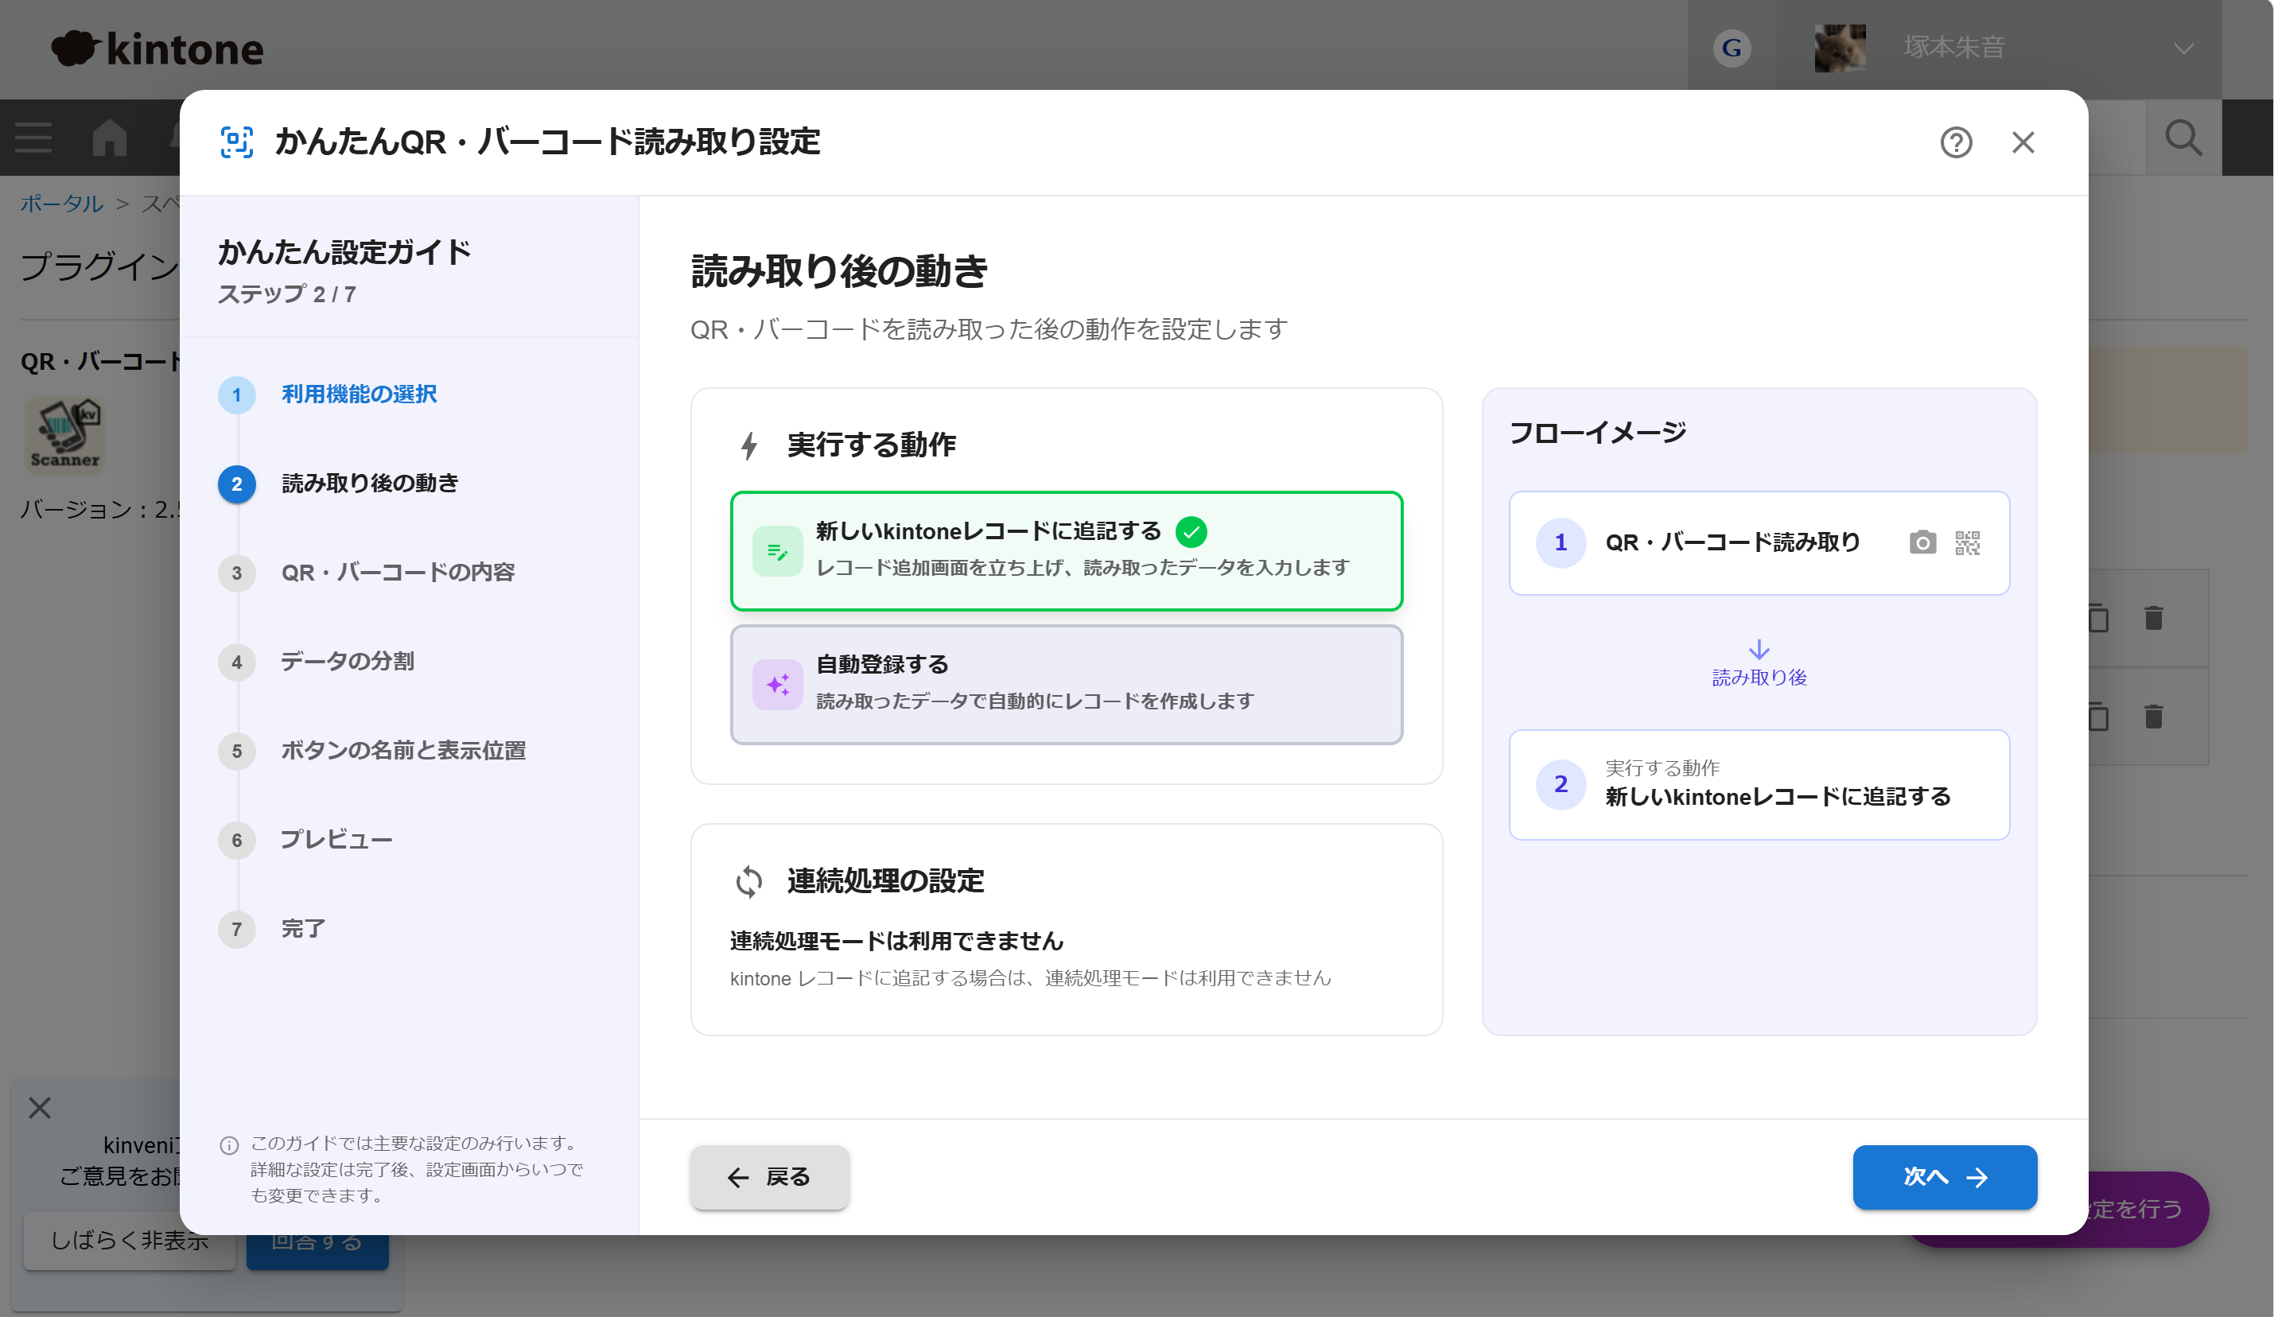Image resolution: width=2274 pixels, height=1317 pixels.
Task: Choose 自動登録する option
Action: point(1066,684)
